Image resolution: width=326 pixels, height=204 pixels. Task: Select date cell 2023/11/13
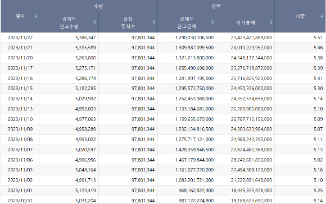20,109
